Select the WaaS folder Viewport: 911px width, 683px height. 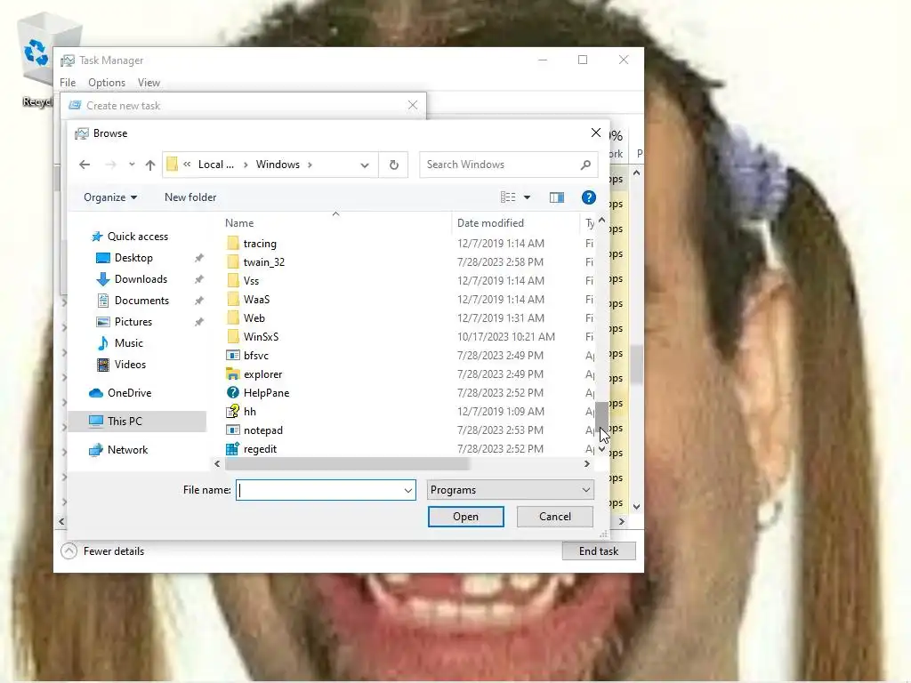[x=248, y=299]
